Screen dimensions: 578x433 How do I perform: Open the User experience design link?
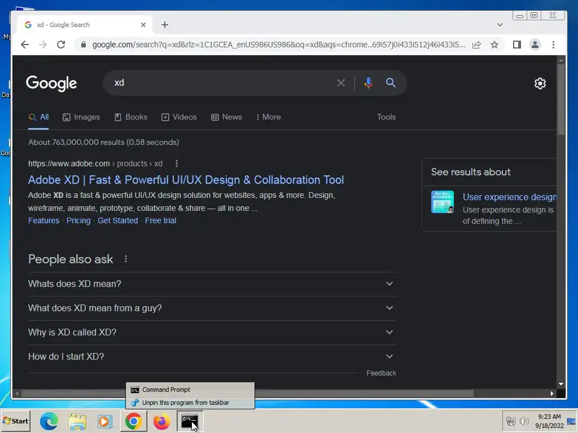tap(510, 197)
